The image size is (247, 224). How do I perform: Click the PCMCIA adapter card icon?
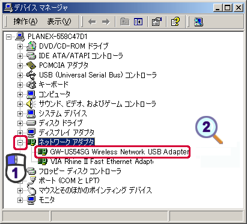[31, 65]
